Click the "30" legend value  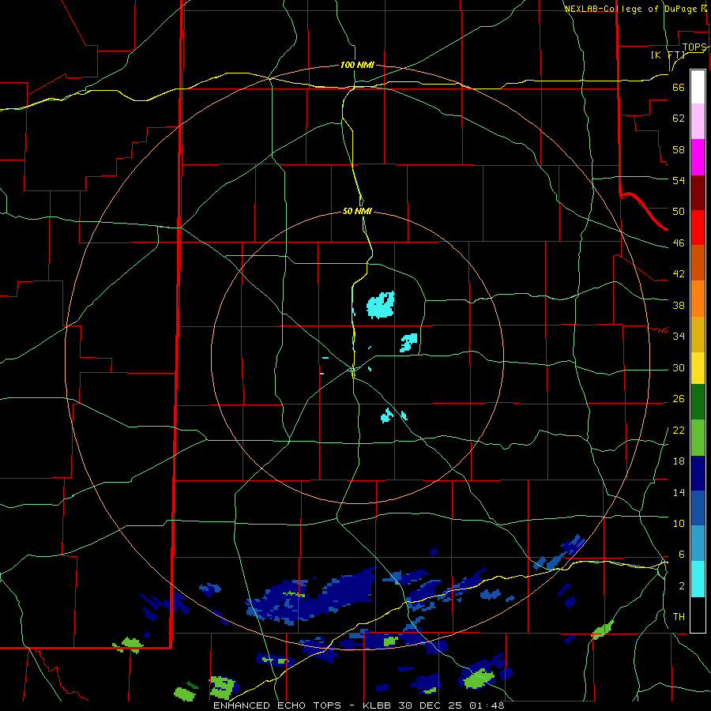tap(679, 367)
